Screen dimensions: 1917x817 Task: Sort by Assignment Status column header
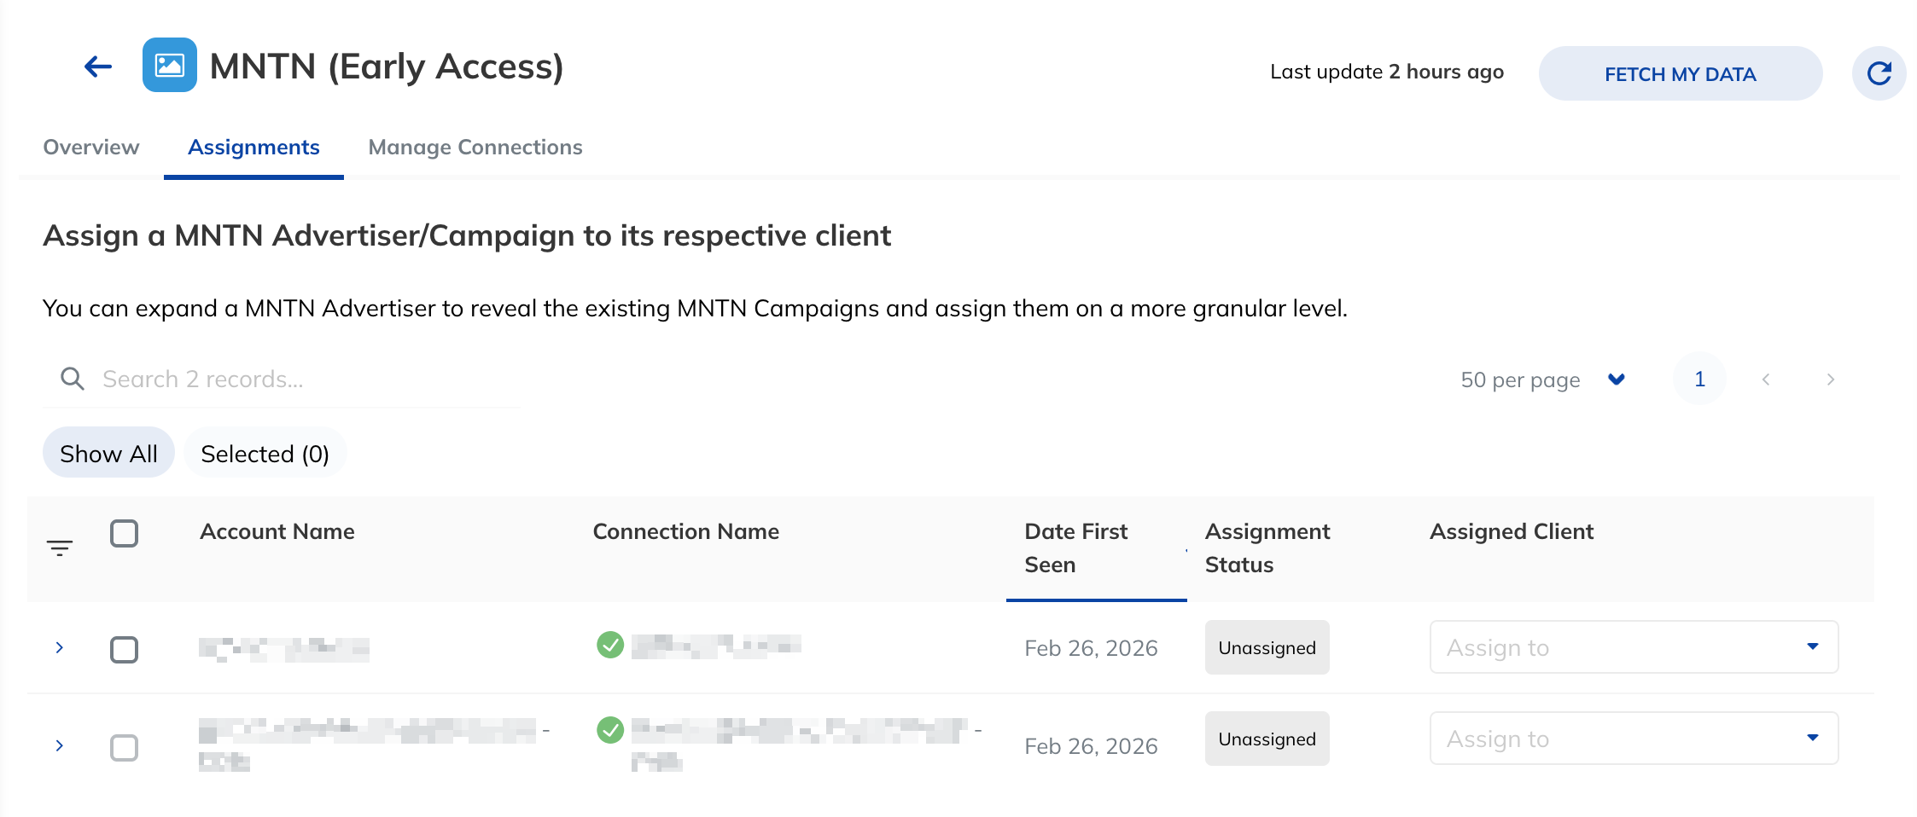pyautogui.click(x=1267, y=548)
